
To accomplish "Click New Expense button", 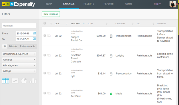I will click(x=51, y=14).
